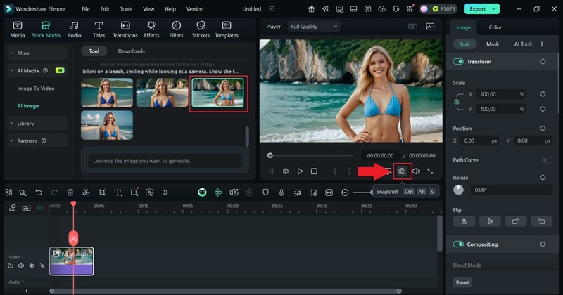
Task: Open the Stickers panel
Action: (201, 29)
